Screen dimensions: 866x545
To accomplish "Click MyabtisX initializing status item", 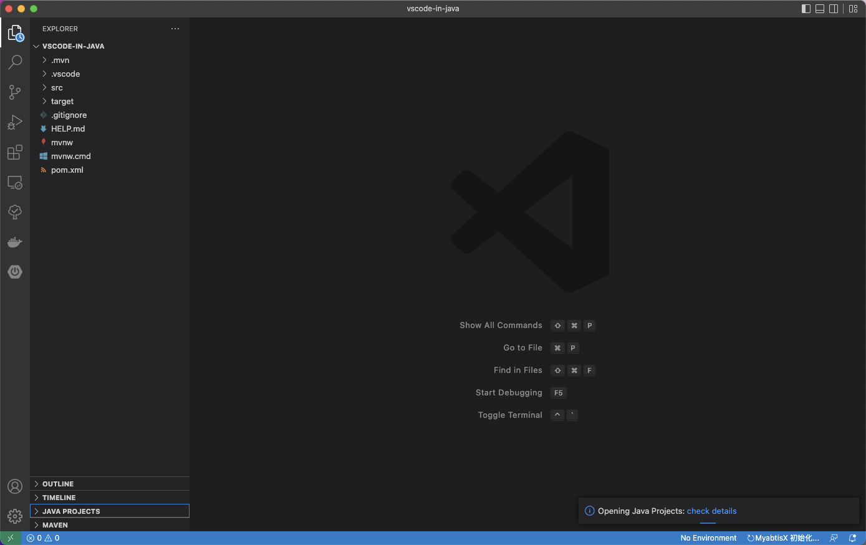I will (x=783, y=538).
